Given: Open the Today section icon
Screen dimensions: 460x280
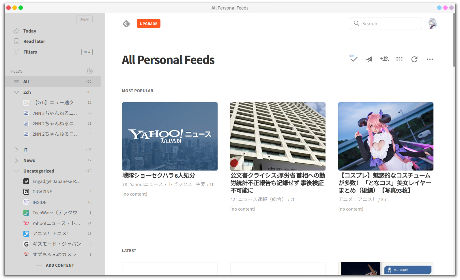Looking at the screenshot, I should coord(16,31).
